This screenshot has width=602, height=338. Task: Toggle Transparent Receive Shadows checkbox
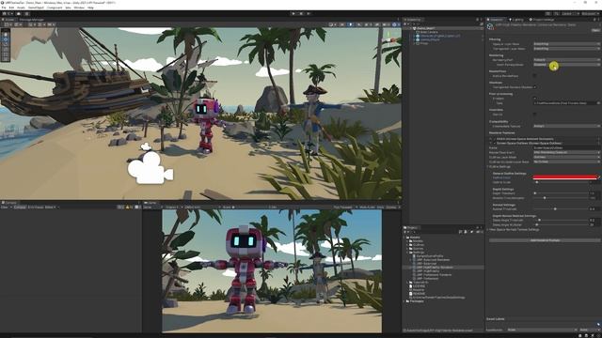[535, 87]
